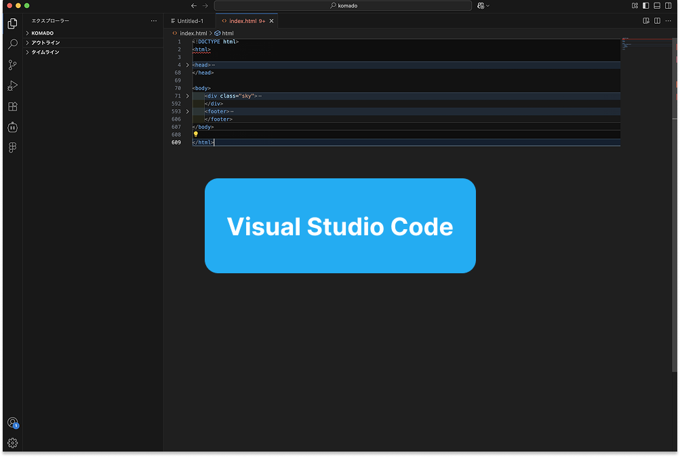The image size is (680, 457).
Task: Open the preview icon in editor toolbar
Action: [646, 21]
